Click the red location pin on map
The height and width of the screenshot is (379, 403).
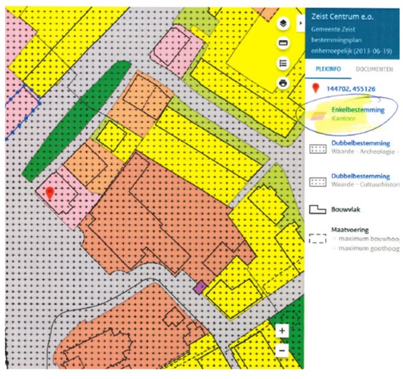point(49,193)
